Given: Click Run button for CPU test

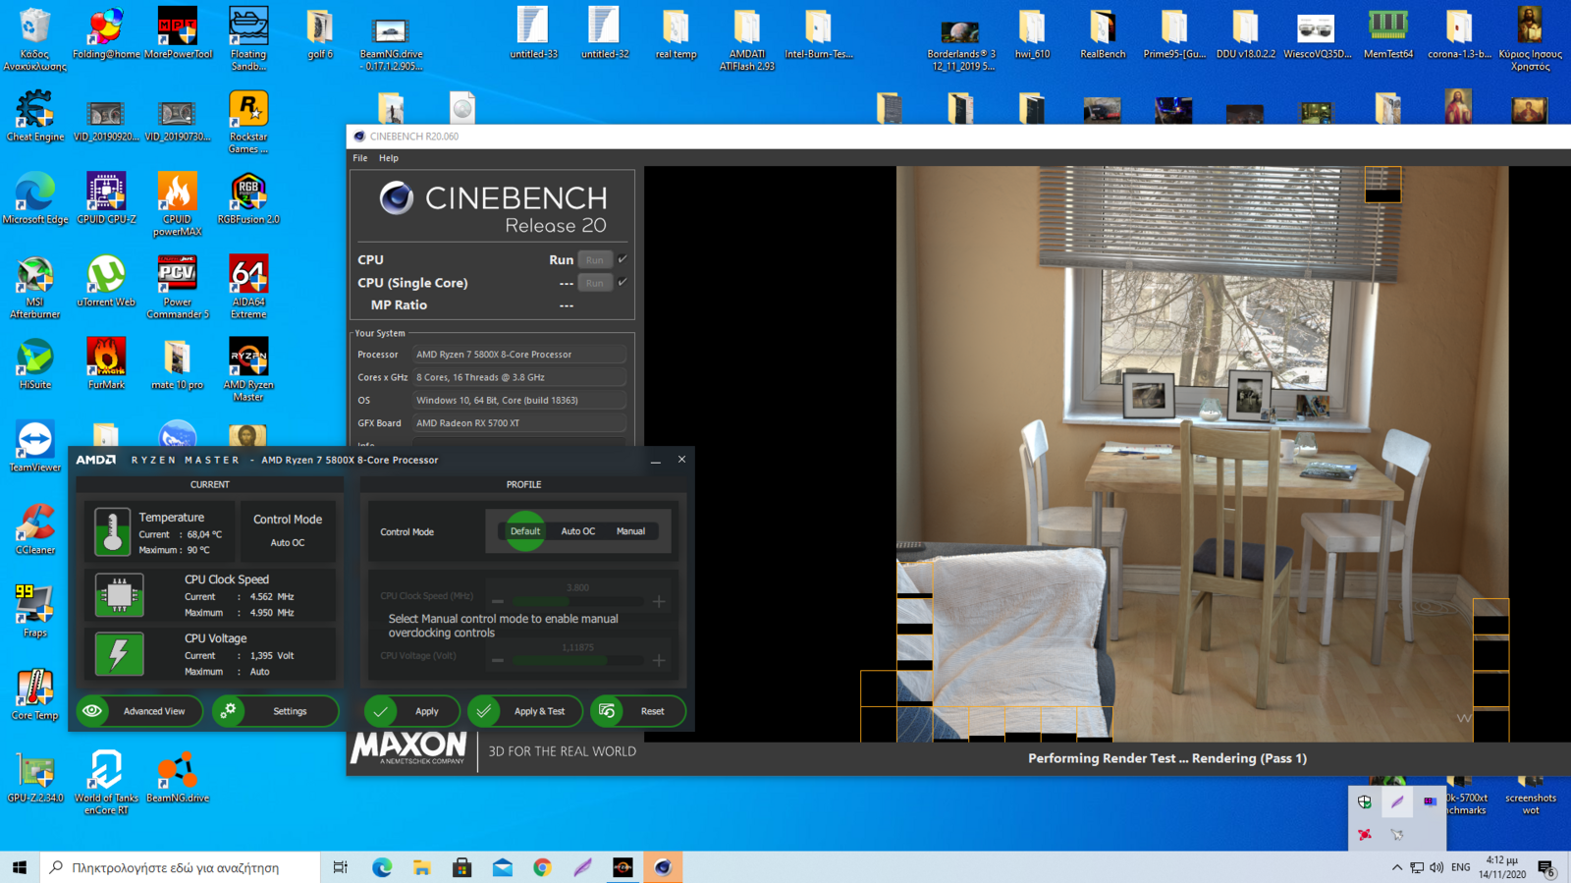Looking at the screenshot, I should pos(594,260).
